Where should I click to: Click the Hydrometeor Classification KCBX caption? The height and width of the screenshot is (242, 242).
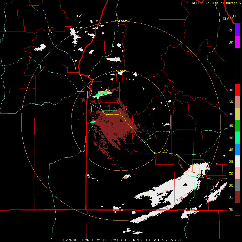click(x=122, y=240)
